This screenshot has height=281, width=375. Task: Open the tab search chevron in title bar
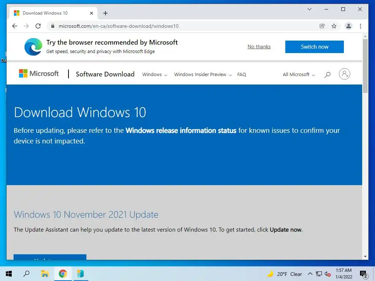click(309, 9)
